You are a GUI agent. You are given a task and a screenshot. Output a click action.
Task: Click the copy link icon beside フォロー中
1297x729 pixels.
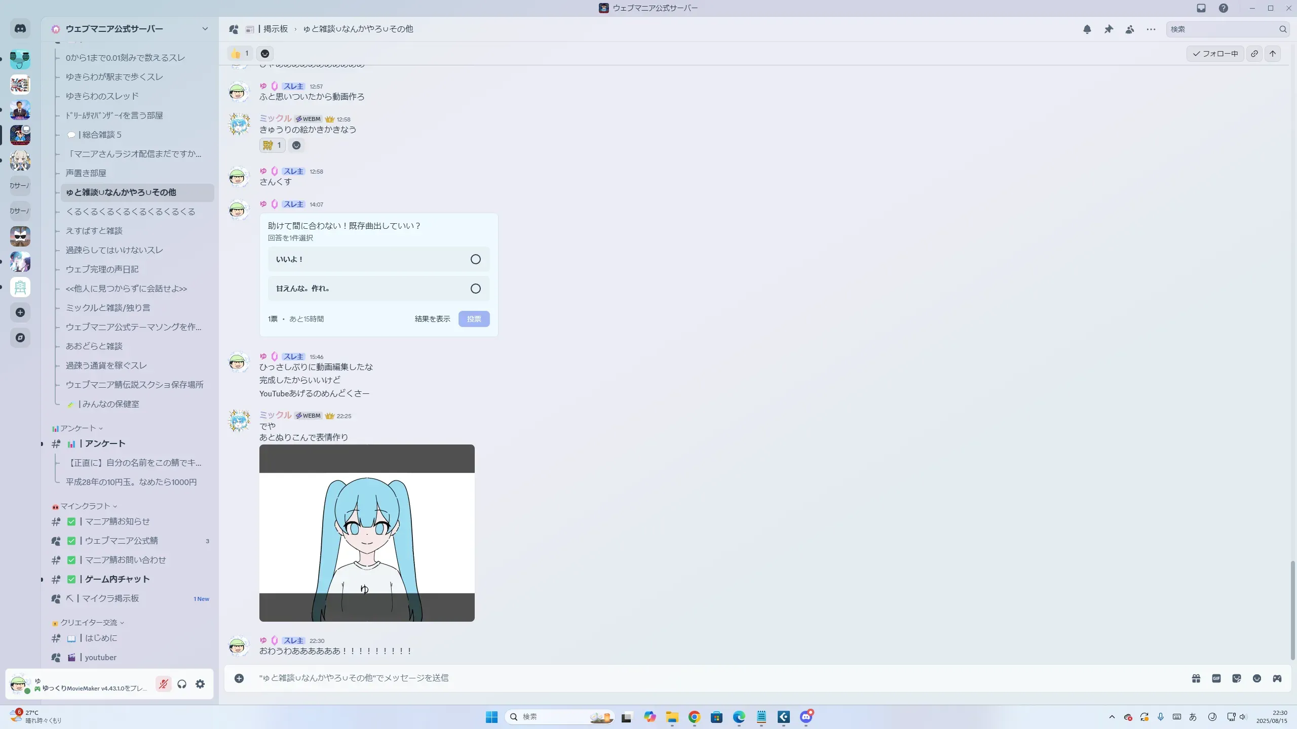click(x=1254, y=54)
